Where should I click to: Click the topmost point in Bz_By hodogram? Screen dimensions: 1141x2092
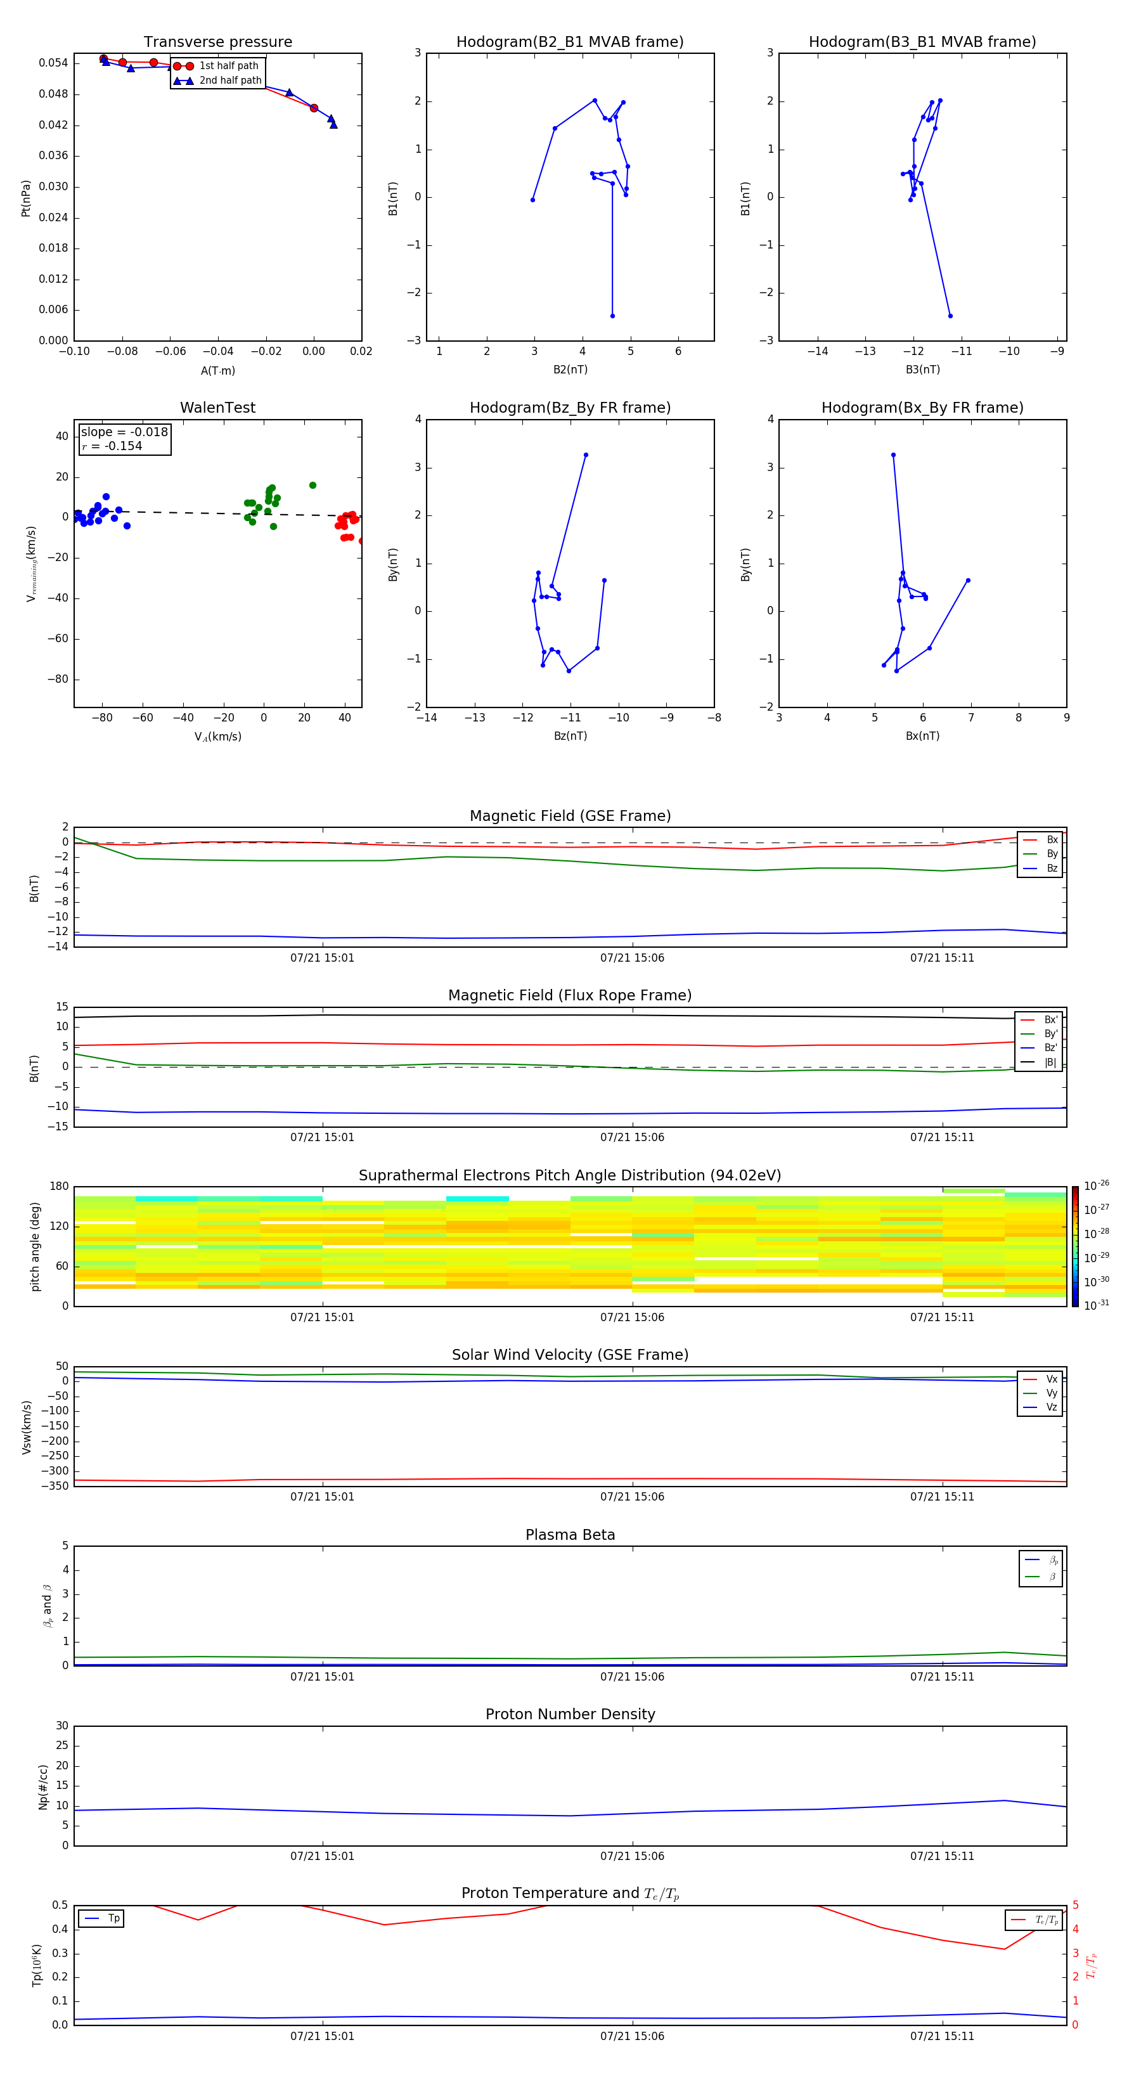pyautogui.click(x=586, y=455)
